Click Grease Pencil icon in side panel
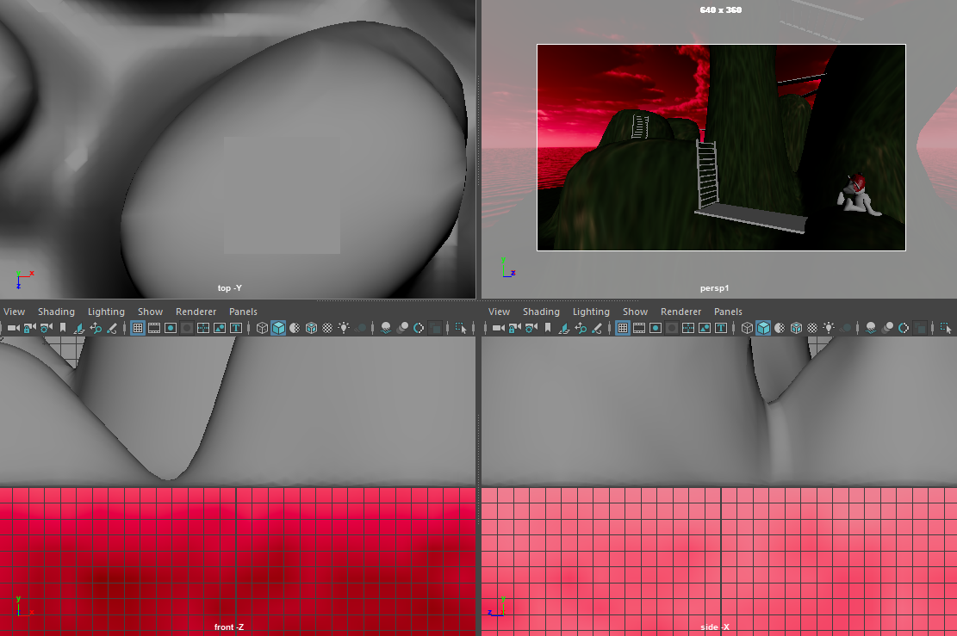This screenshot has width=957, height=636. click(596, 328)
